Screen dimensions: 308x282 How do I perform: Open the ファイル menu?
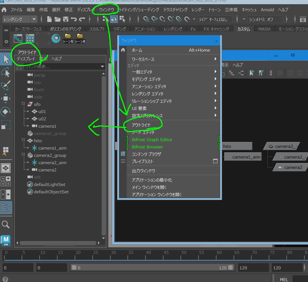click(16, 10)
